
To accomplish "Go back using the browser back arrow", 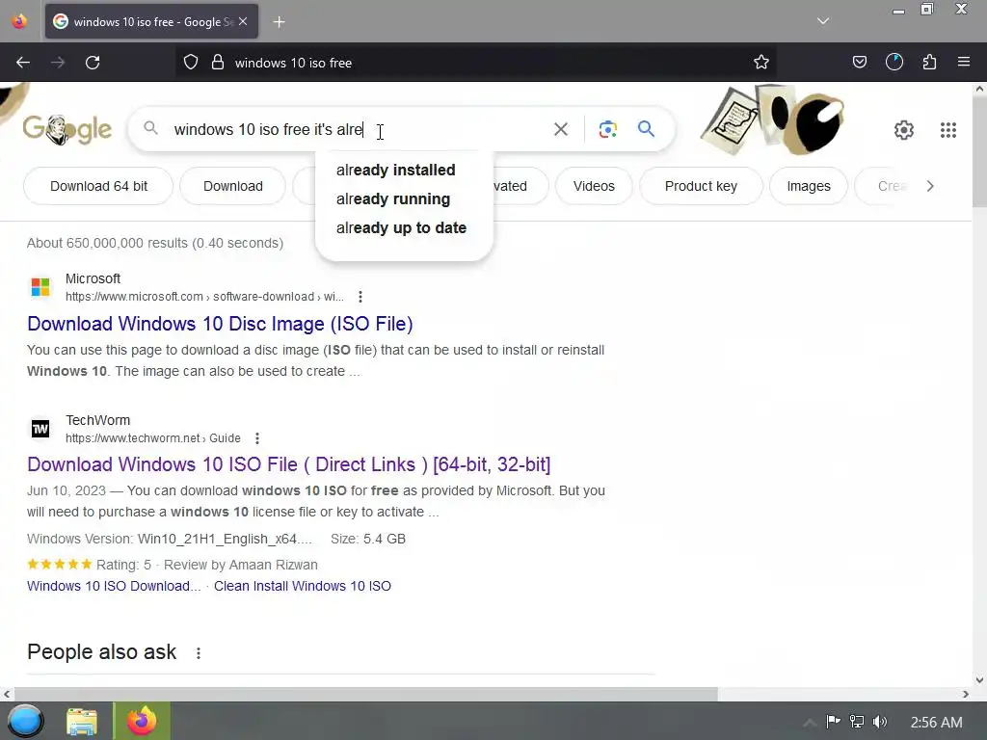I will [23, 63].
